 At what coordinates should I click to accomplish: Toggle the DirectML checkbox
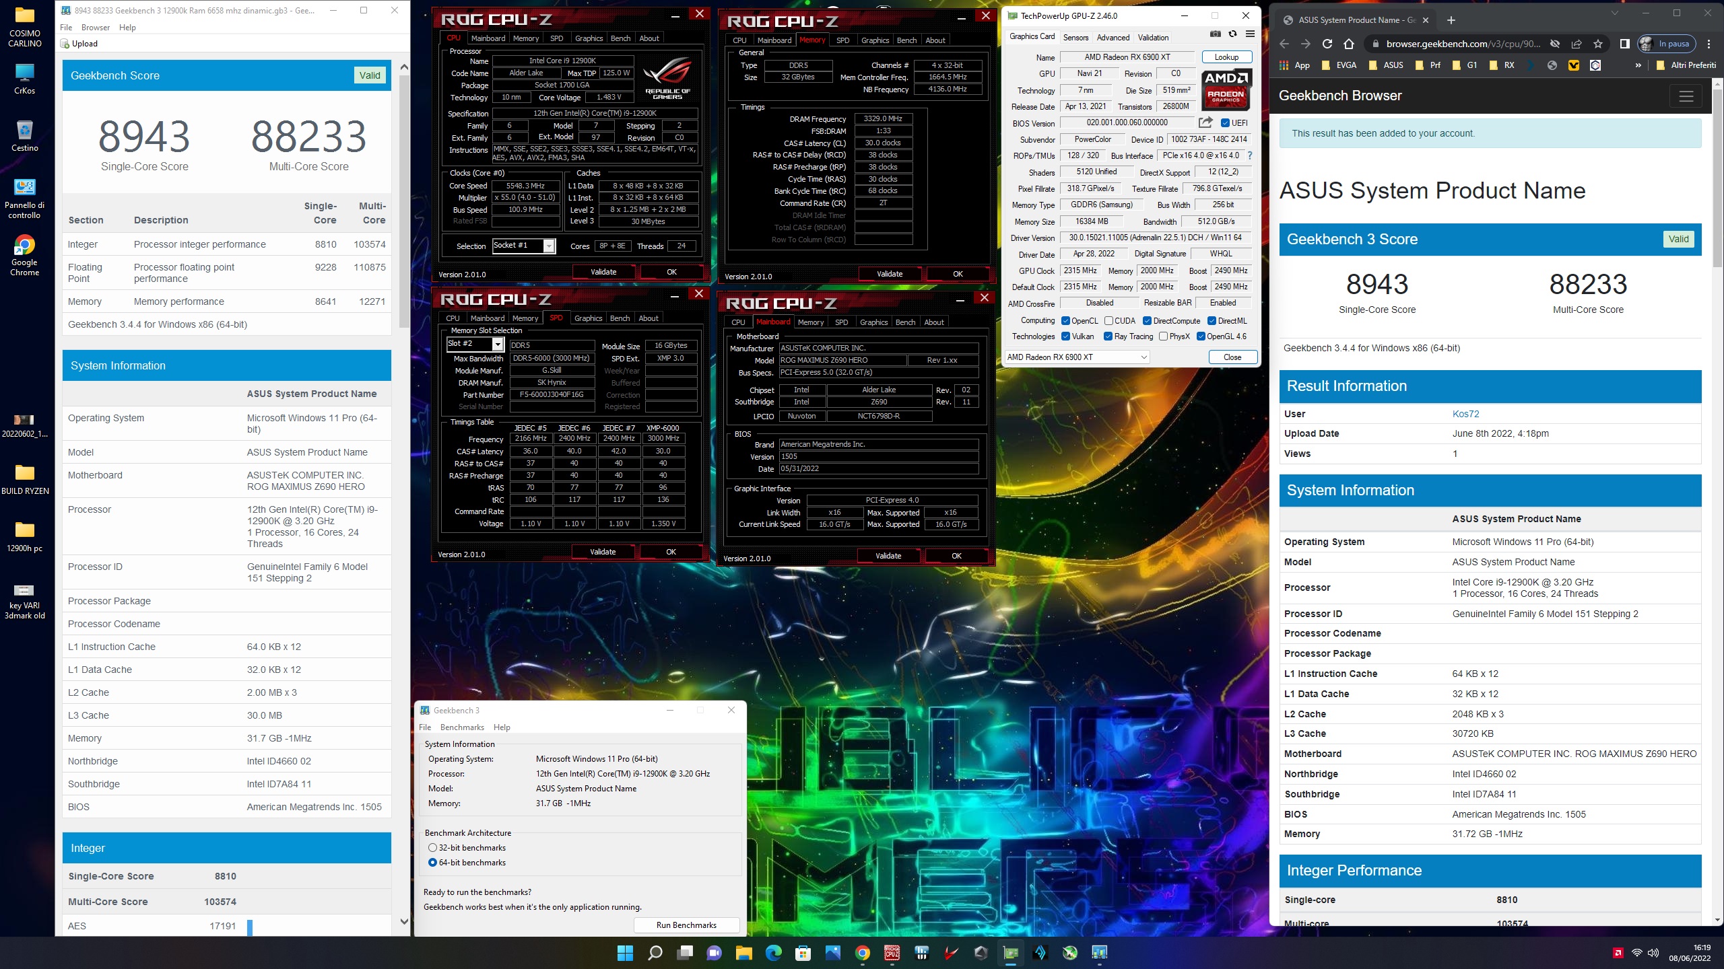(1212, 321)
